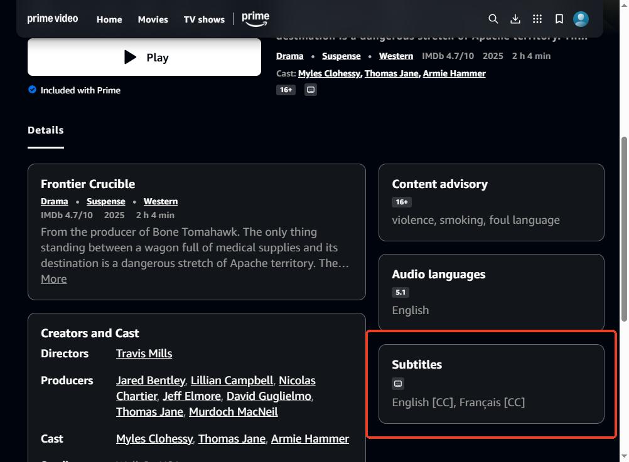
Task: Click the subtitles icon in Subtitles card
Action: [398, 384]
